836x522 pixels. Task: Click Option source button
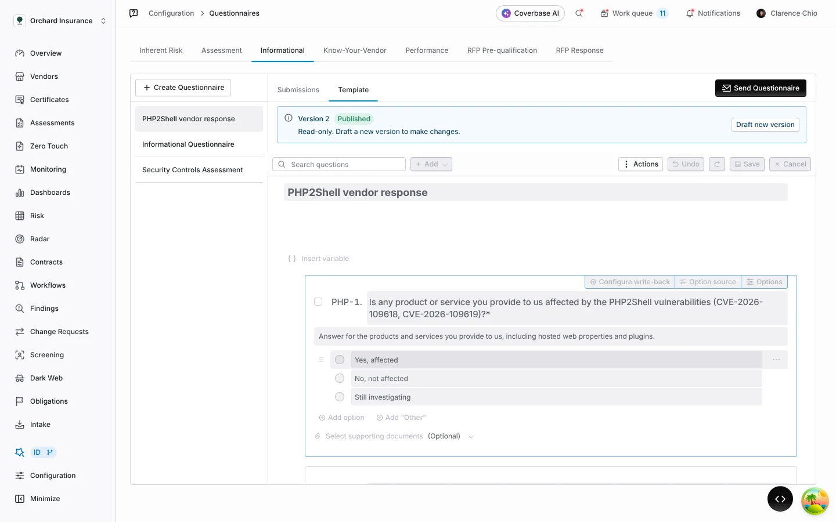708,282
